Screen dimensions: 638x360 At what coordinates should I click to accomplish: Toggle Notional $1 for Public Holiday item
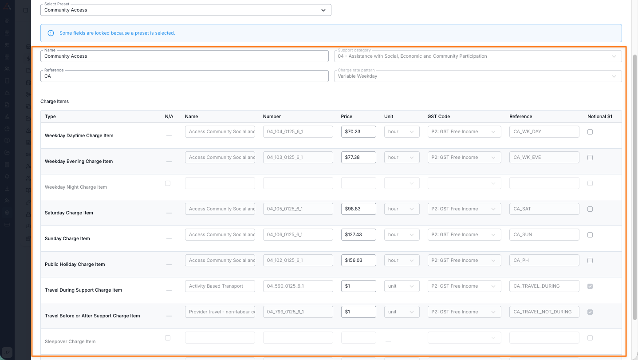(590, 261)
